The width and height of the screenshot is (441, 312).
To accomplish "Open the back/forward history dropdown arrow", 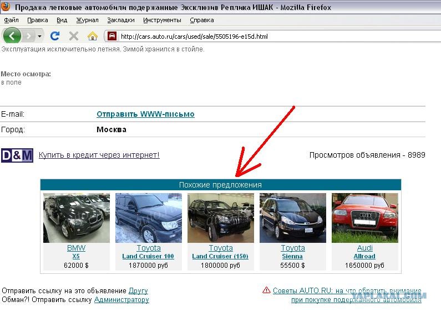I will pyautogui.click(x=39, y=36).
